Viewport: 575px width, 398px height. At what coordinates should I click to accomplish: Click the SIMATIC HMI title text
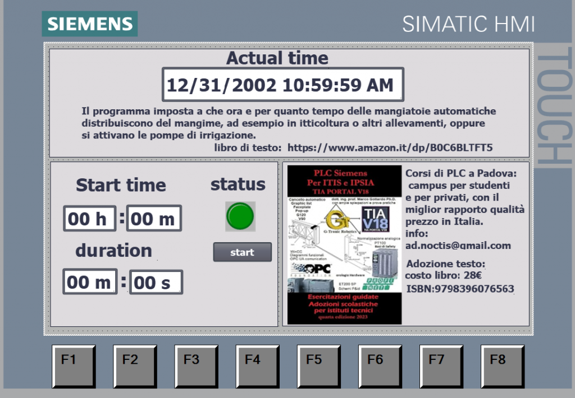(x=468, y=24)
